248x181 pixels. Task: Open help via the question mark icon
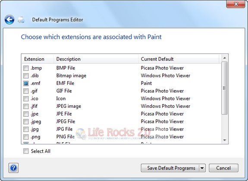(x=13, y=168)
